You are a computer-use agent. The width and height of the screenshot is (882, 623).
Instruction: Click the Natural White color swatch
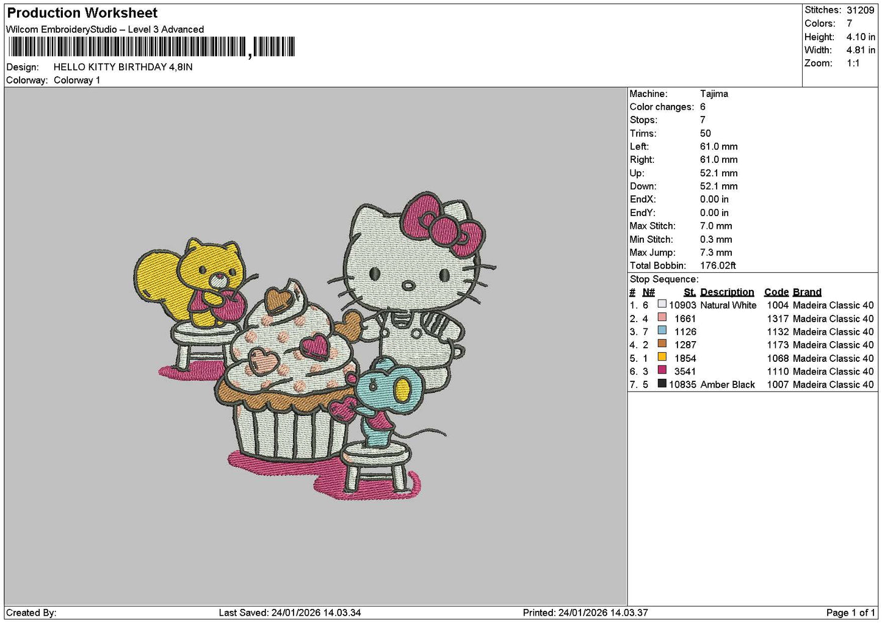662,304
